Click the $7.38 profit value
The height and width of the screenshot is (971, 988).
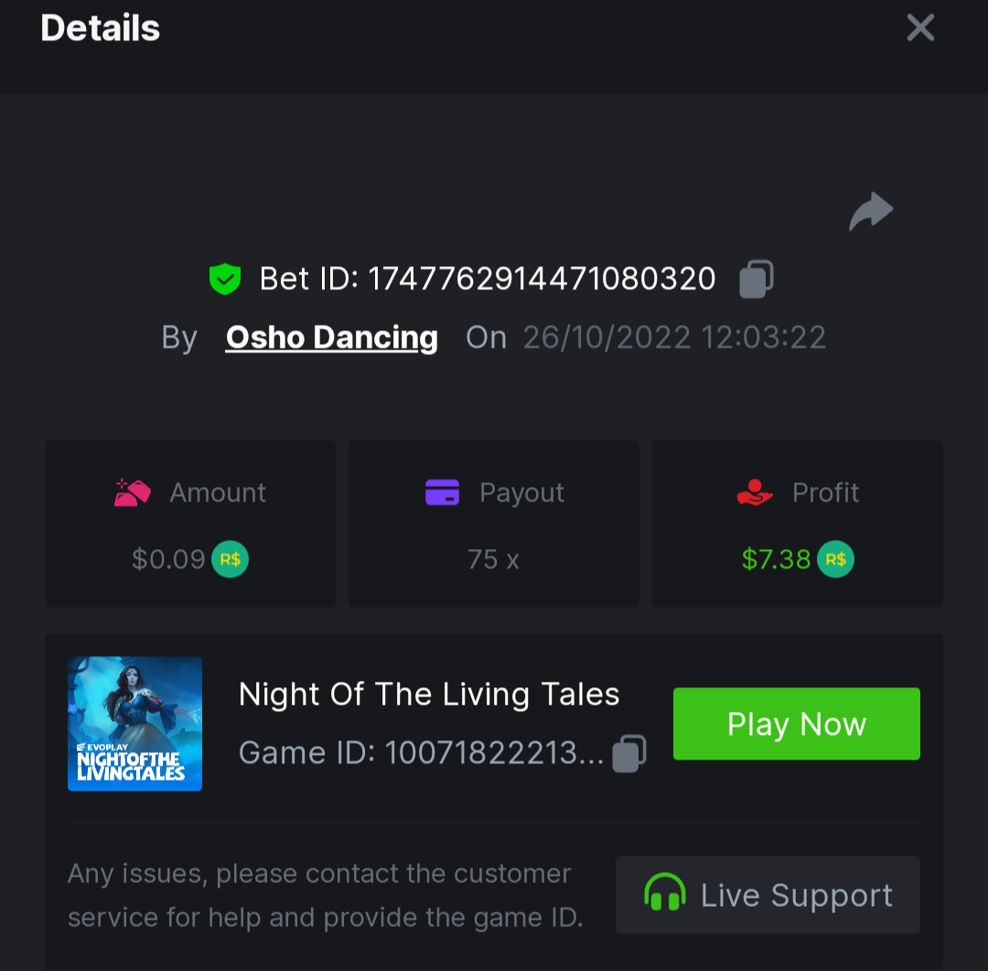(x=776, y=559)
